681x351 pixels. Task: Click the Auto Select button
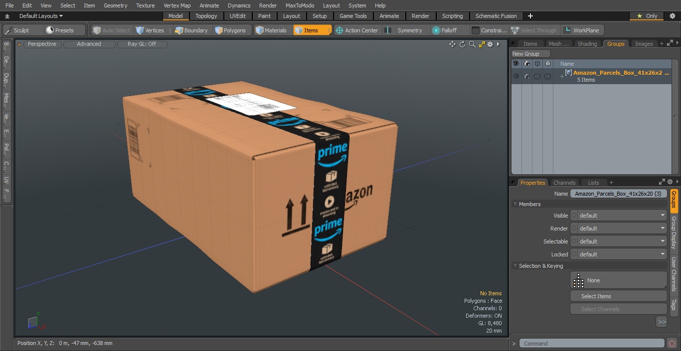(111, 30)
